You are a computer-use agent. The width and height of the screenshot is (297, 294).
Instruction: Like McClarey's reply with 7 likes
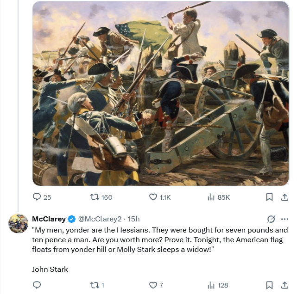pyautogui.click(x=156, y=285)
